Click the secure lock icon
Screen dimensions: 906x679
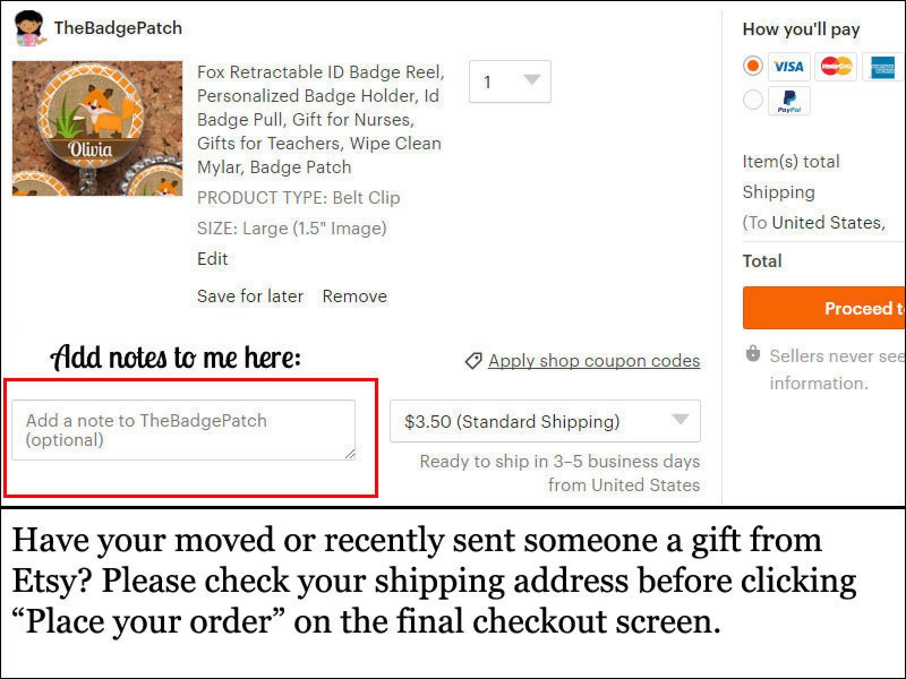(x=753, y=354)
